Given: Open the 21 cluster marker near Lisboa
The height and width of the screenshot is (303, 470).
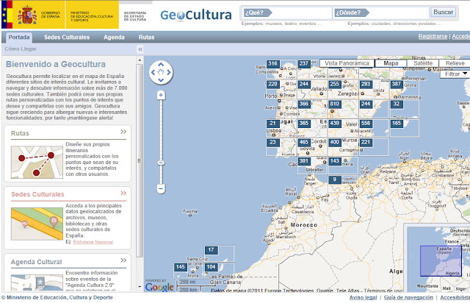Looking at the screenshot, I should click(272, 123).
